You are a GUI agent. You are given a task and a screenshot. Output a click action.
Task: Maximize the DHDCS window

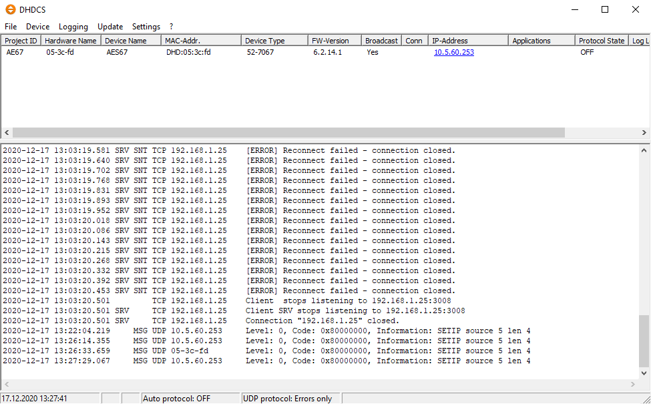tap(605, 9)
